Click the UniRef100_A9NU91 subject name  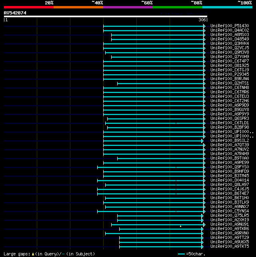tap(230, 225)
